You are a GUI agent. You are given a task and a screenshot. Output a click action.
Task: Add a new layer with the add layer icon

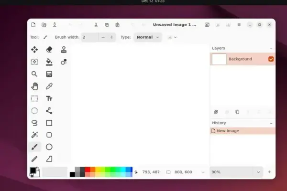pos(216,112)
